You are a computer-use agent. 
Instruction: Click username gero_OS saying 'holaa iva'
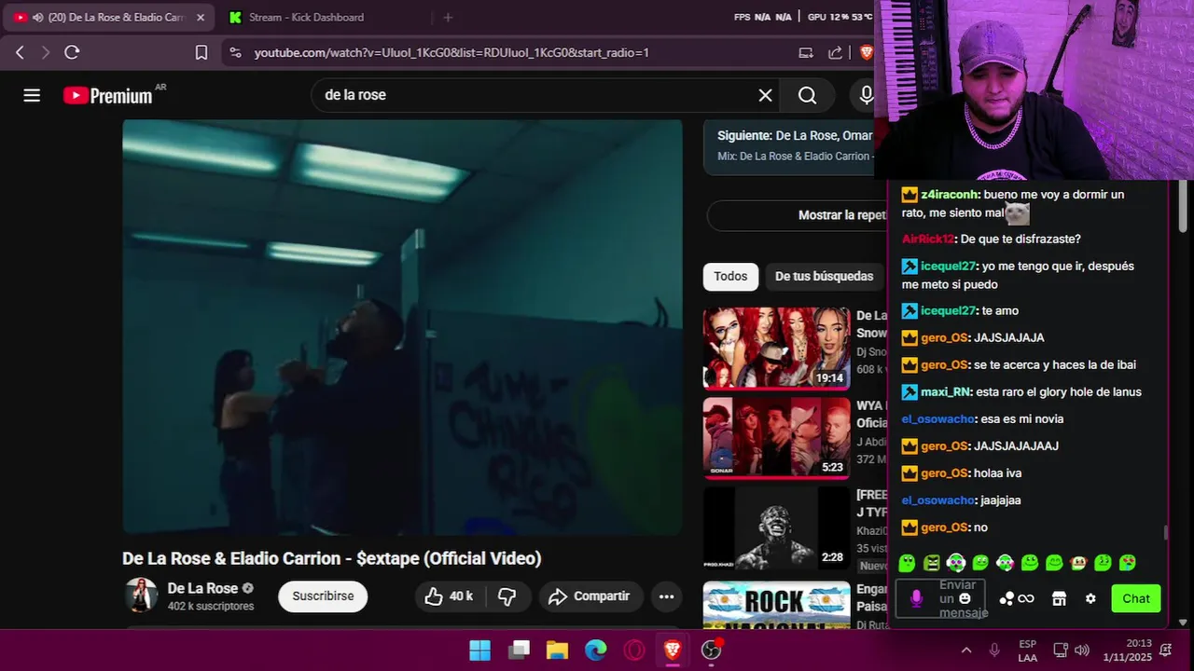tap(944, 473)
